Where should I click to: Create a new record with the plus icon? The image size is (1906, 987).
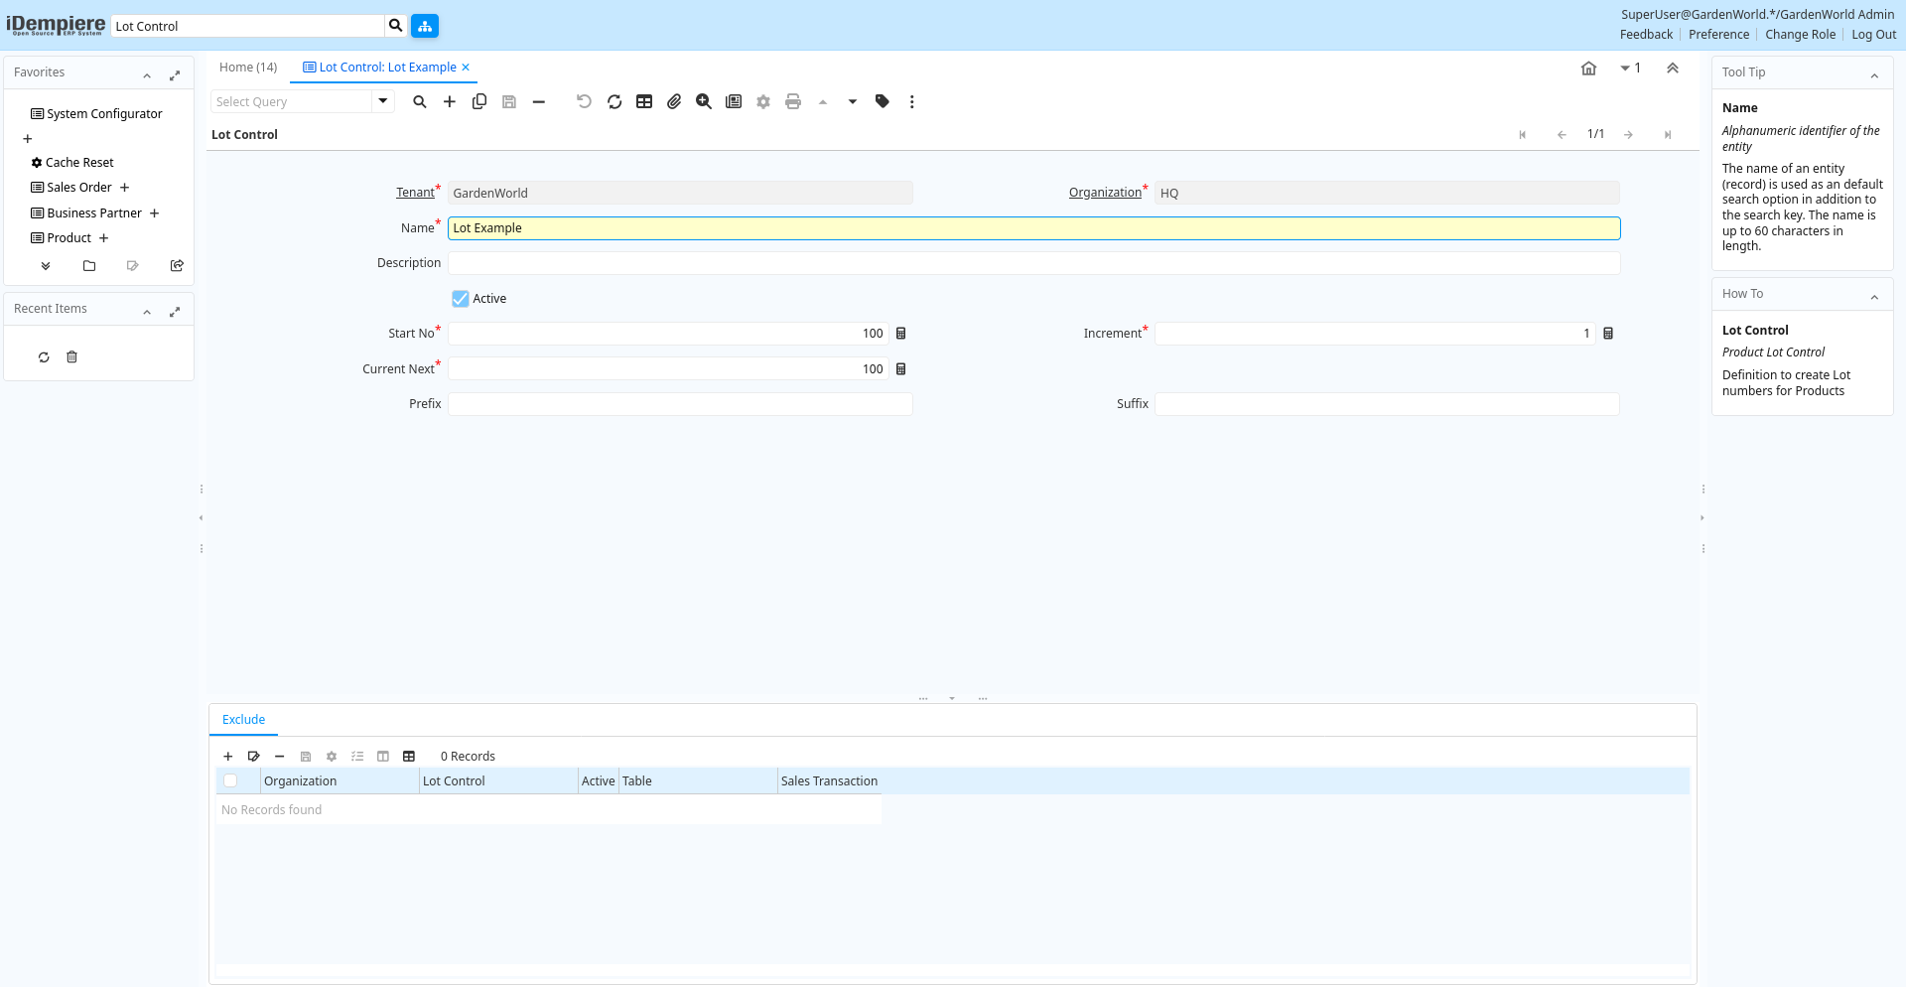450,101
